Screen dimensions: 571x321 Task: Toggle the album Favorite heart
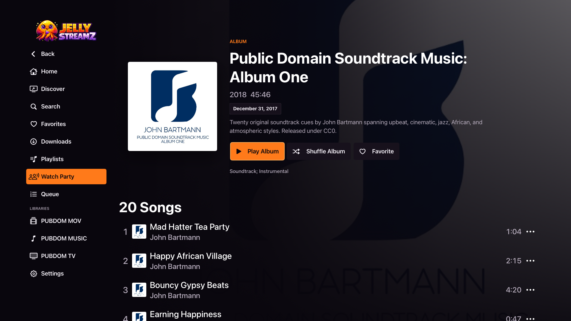[x=363, y=151]
